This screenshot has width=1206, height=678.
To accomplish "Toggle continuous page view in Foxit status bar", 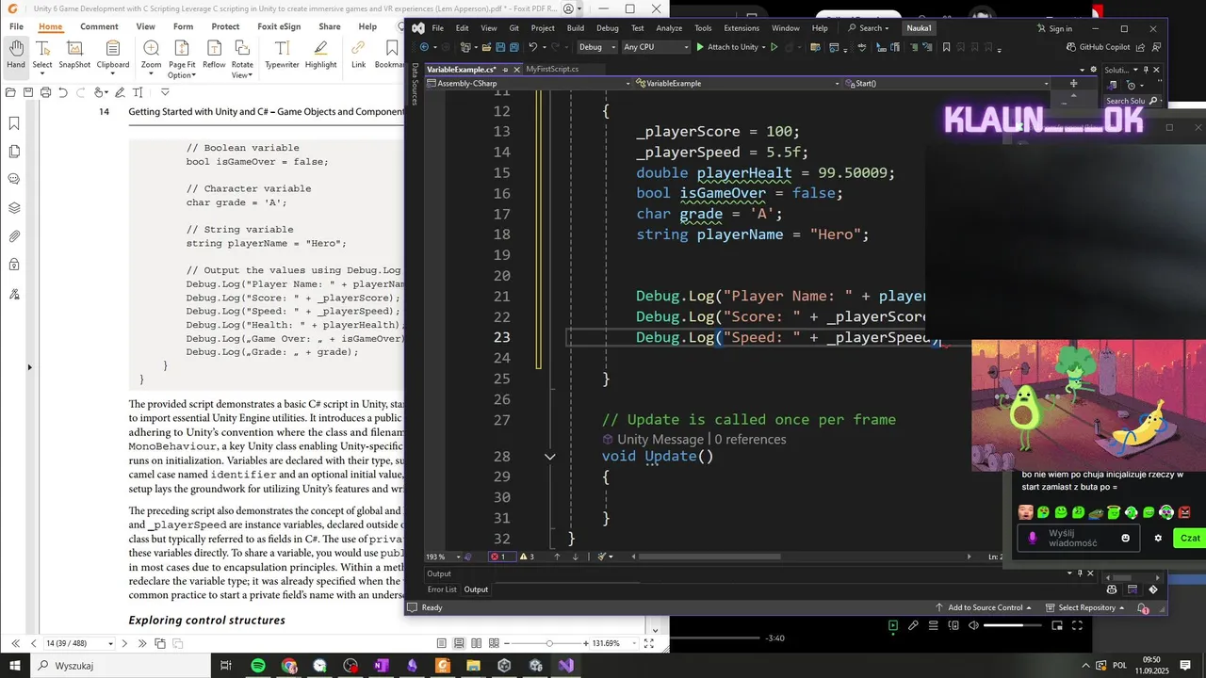I will pyautogui.click(x=459, y=643).
